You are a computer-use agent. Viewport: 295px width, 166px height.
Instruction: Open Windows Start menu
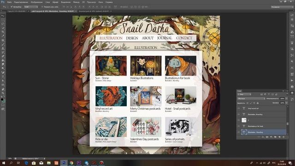[x=4, y=163]
